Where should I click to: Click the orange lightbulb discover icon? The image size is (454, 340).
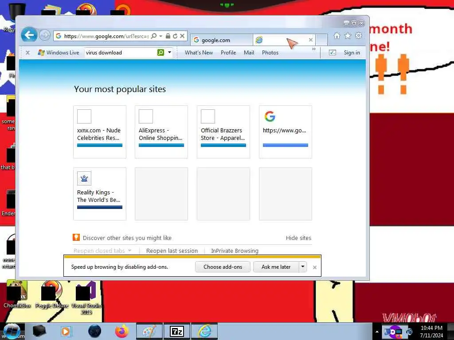point(76,237)
